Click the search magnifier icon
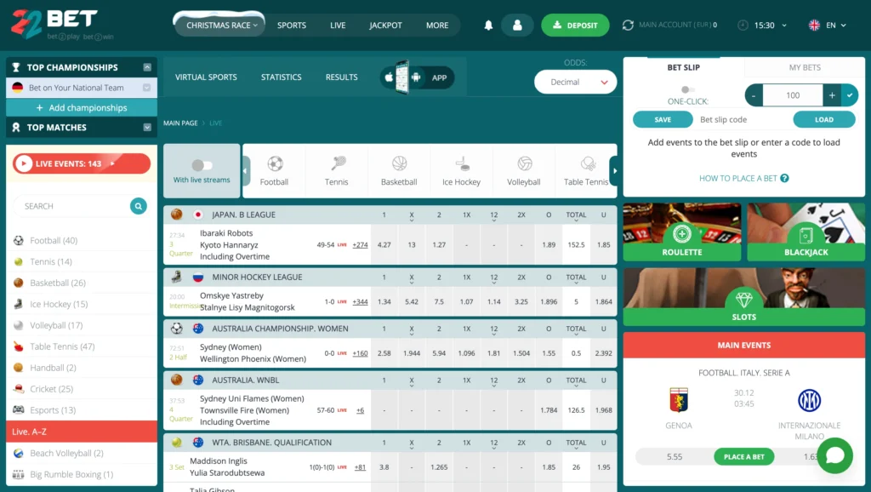 139,206
